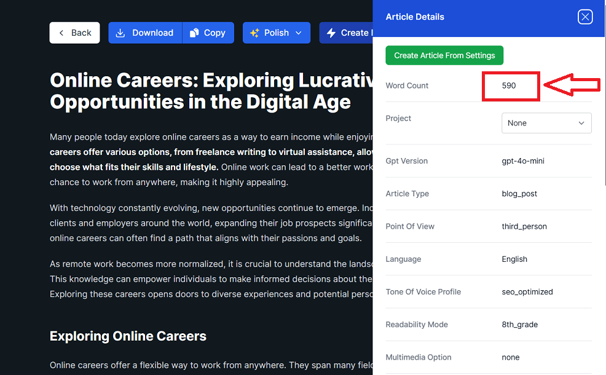Screen dimensions: 606x375
Task: Click the third_person Point Of View value
Action: [524, 226]
